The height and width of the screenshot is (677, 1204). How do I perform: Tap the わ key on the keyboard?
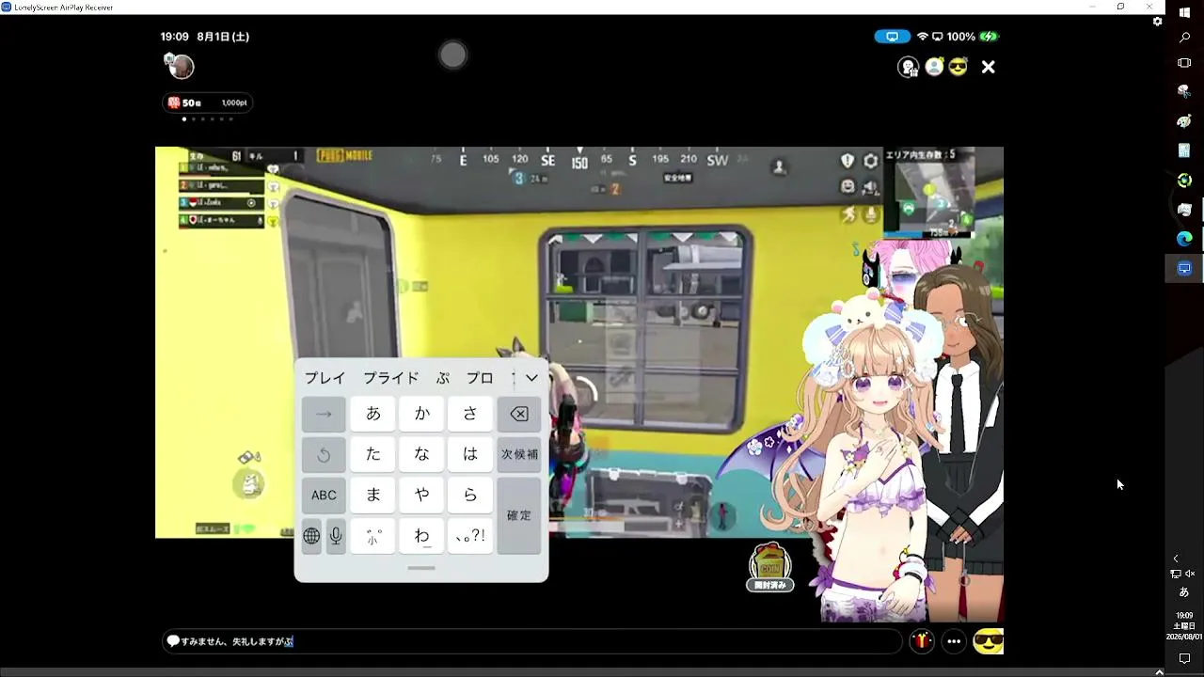click(x=422, y=536)
